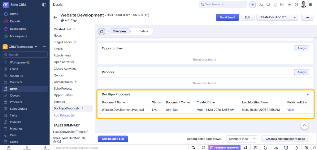Open the notifications bell icon
Screen dimensions: 317x150
pyautogui.click(x=268, y=5)
